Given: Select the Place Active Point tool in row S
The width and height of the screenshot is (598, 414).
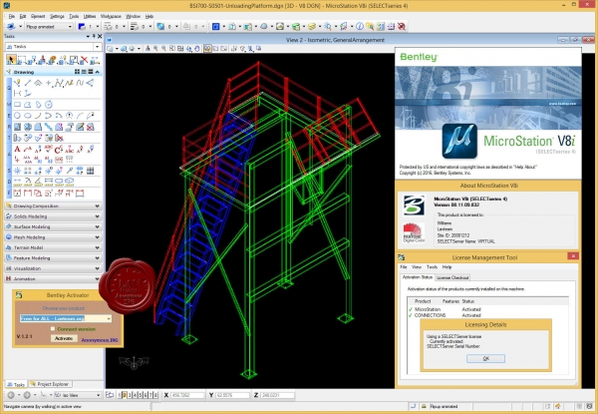Looking at the screenshot, I should 17,171.
